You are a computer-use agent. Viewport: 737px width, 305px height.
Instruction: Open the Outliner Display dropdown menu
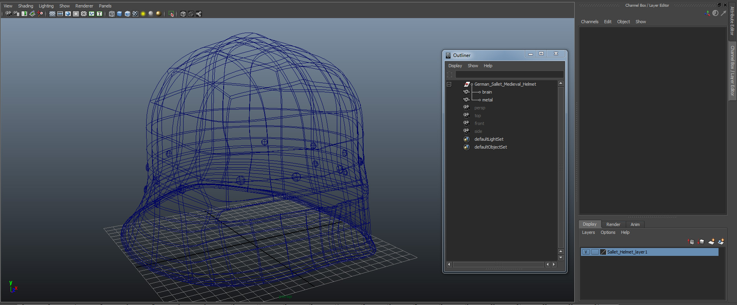tap(455, 66)
